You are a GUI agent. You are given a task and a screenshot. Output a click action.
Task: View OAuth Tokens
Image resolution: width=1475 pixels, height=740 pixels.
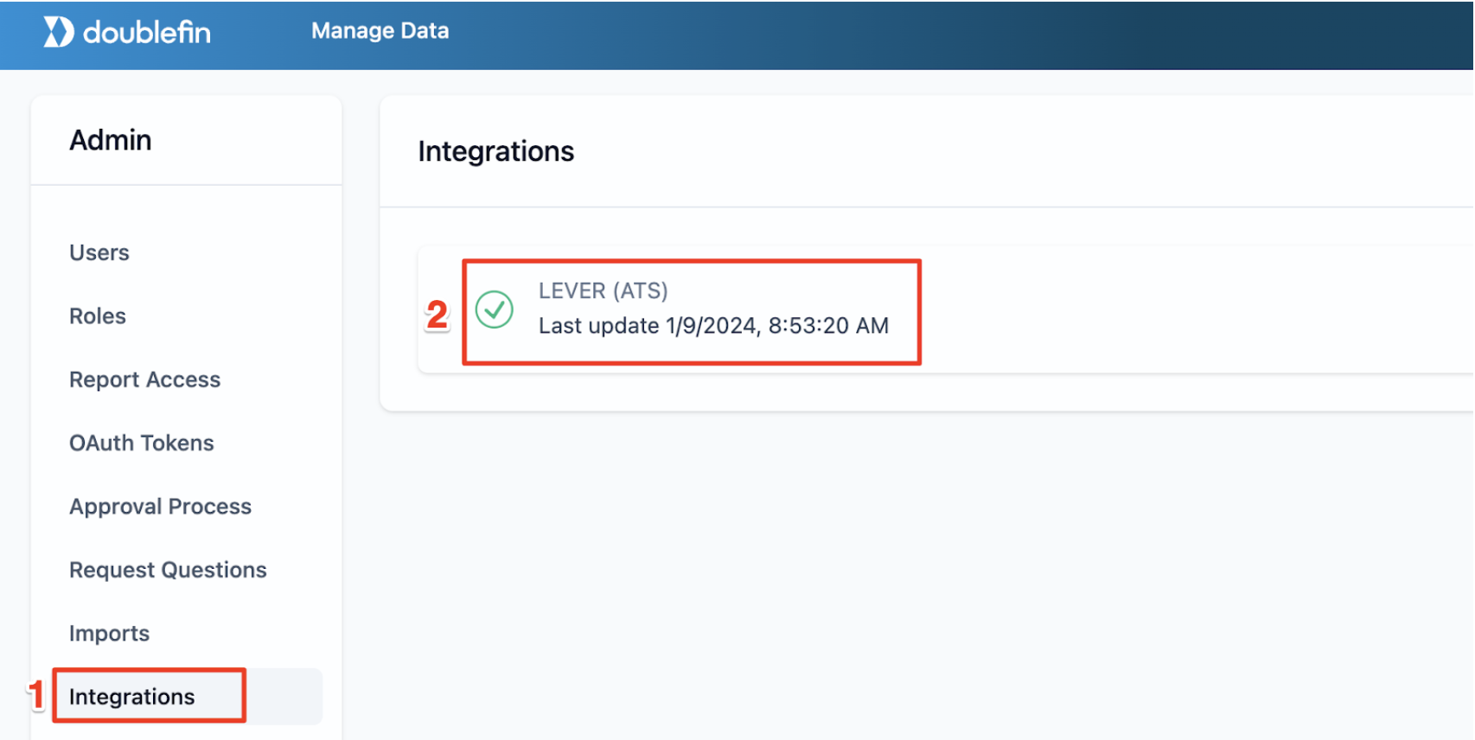point(141,443)
